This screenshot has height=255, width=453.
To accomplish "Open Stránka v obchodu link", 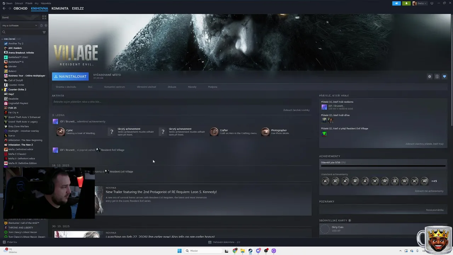I will point(66,87).
